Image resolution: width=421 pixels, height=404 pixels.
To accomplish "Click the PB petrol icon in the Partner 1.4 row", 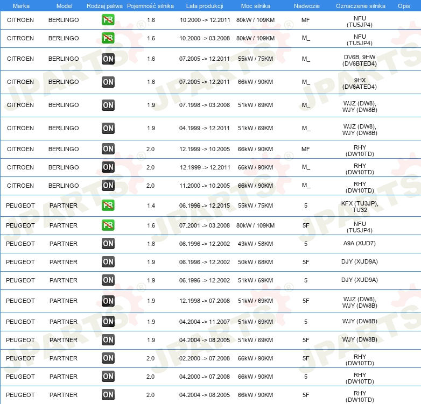I will (x=108, y=205).
